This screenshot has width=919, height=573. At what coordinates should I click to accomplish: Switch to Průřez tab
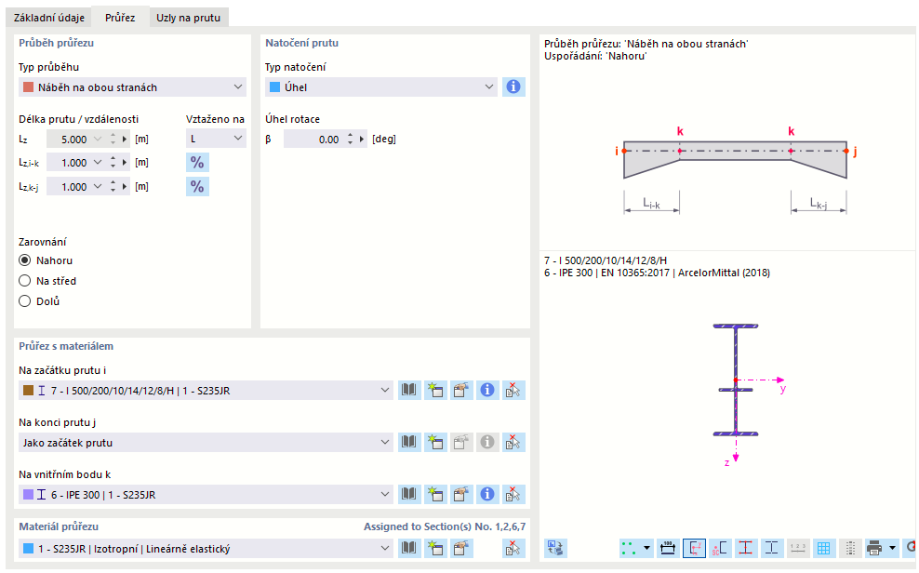coord(120,18)
